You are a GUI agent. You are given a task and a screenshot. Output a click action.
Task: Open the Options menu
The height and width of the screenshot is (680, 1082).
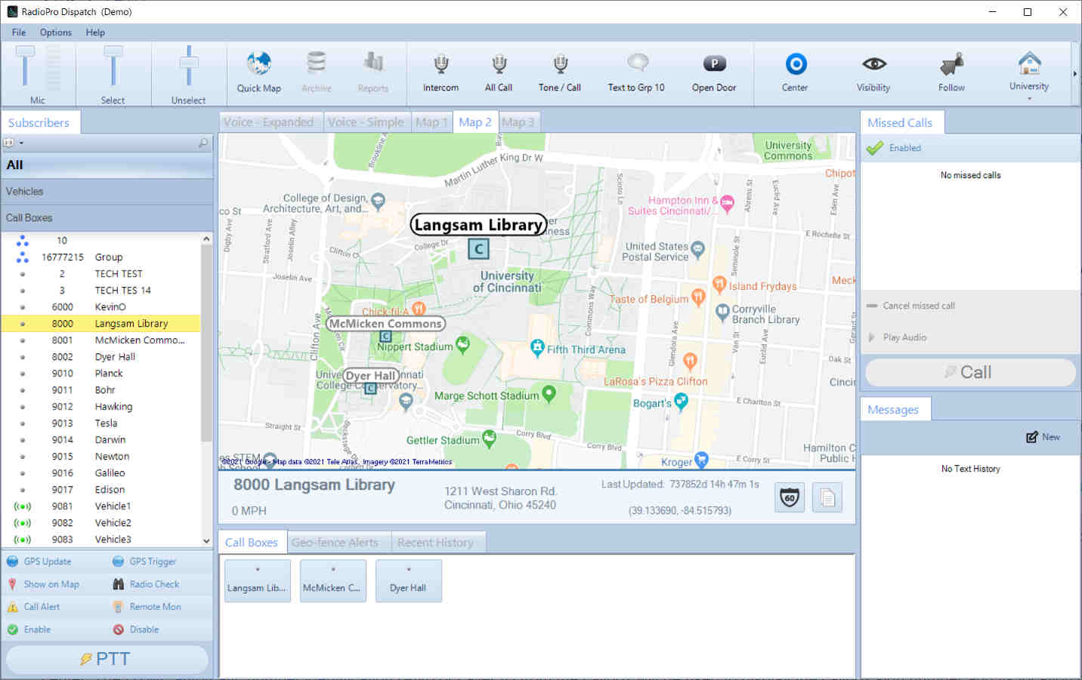(56, 32)
